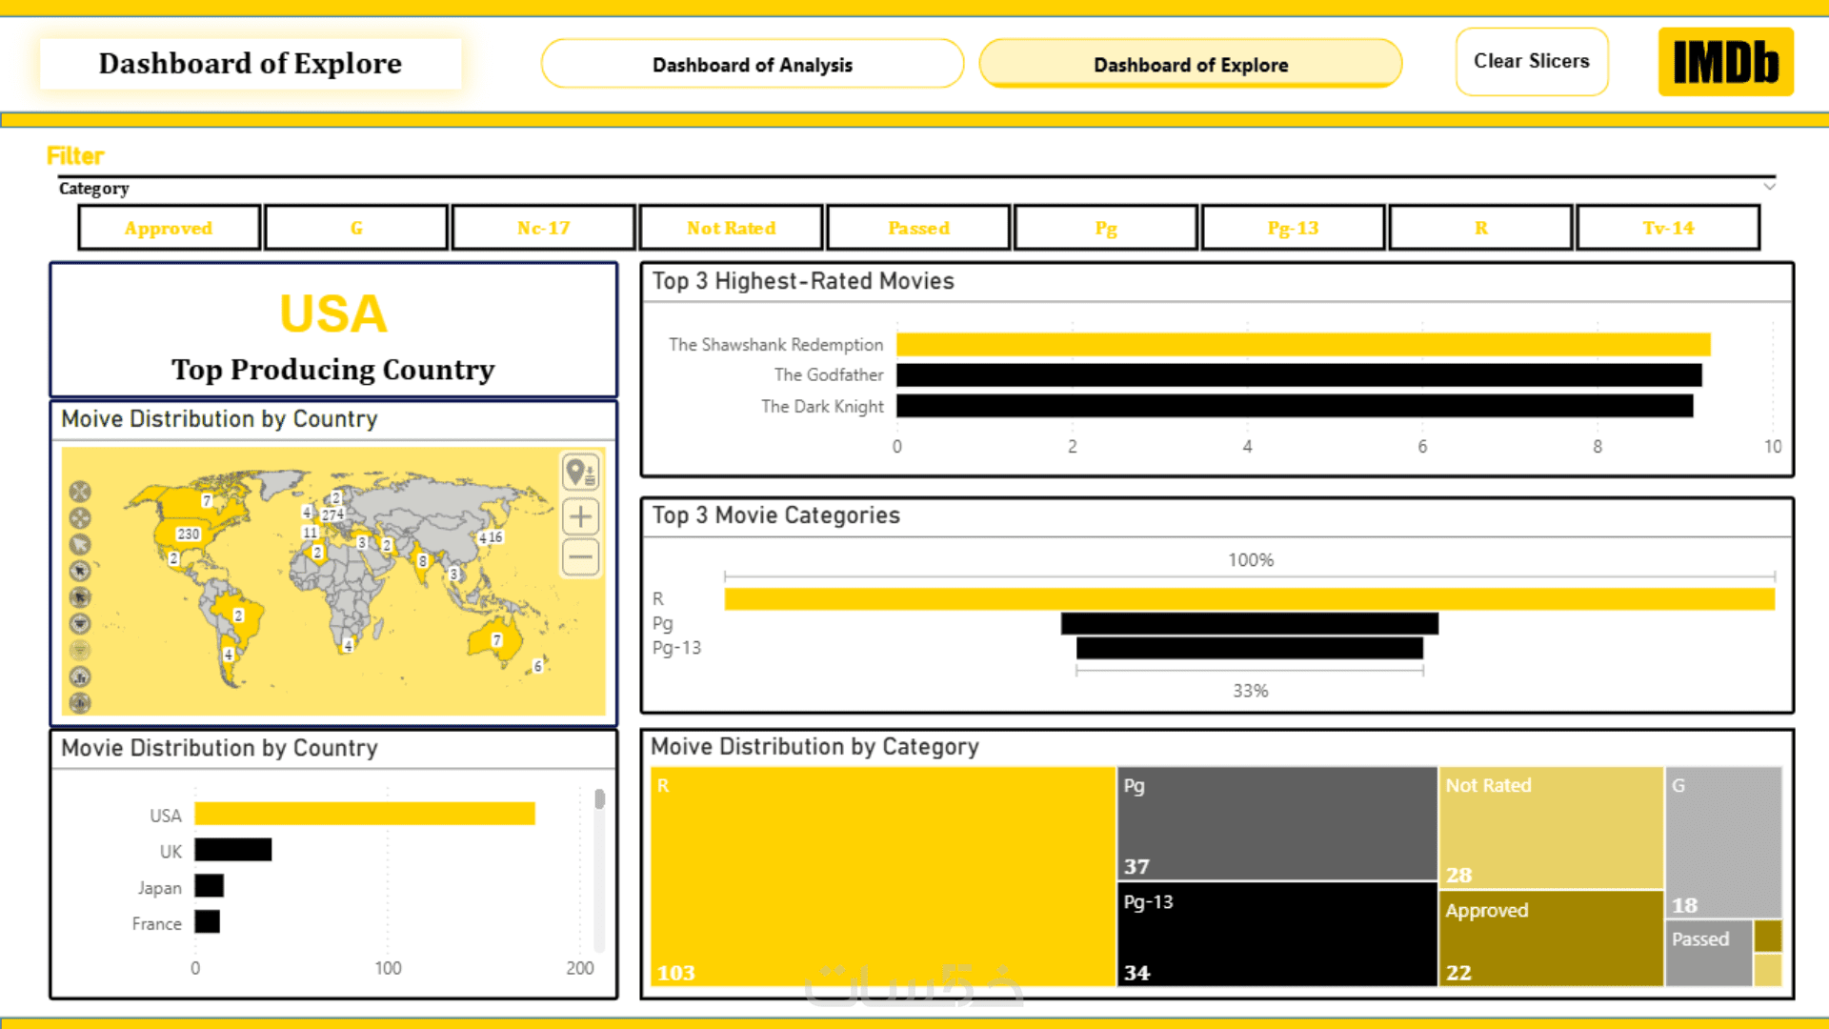Switch to Dashboard of Analysis tab

752,65
